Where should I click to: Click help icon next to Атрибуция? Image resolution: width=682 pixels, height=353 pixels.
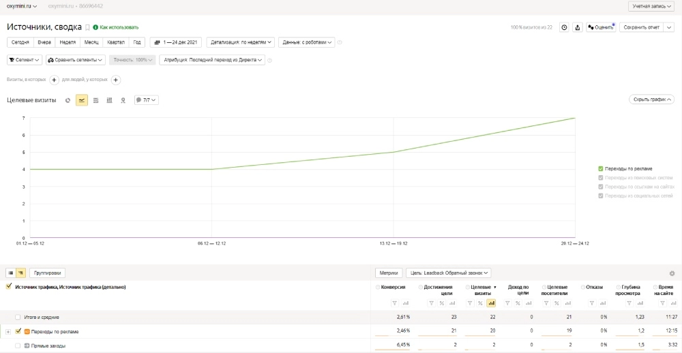point(269,60)
